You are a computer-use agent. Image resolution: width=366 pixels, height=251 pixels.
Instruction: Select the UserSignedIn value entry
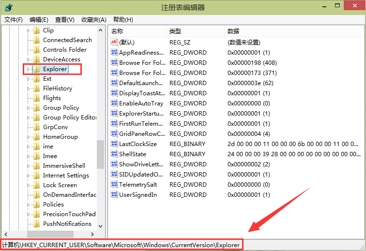tap(137, 194)
